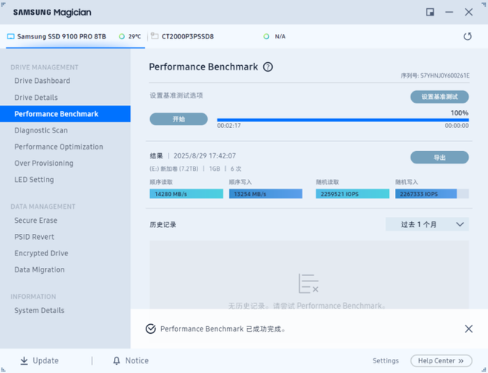This screenshot has width=488, height=373.
Task: Click the benchmark progress bar
Action: click(342, 119)
